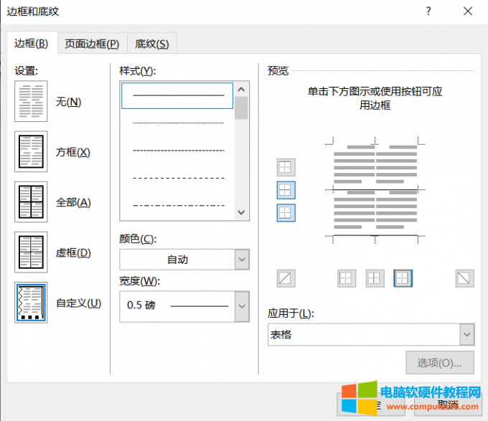Click the 表格 apply-to value
488x421 pixels.
(364, 334)
